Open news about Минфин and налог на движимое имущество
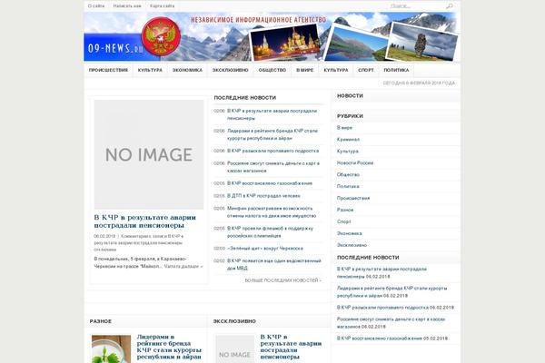Screen dimensions: 545x363 (x=272, y=211)
